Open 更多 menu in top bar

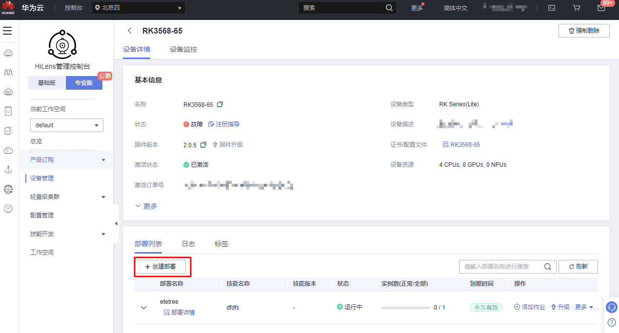pyautogui.click(x=417, y=8)
